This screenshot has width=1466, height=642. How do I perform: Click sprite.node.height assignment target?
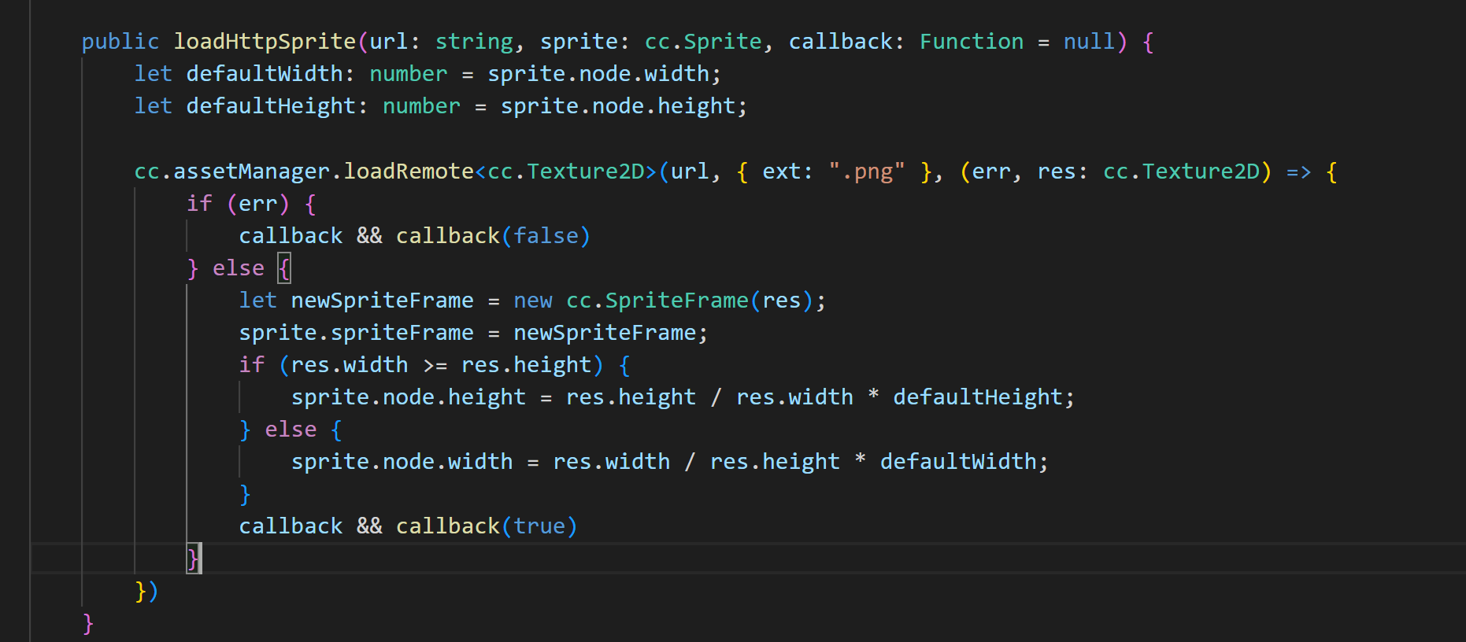[x=408, y=397]
